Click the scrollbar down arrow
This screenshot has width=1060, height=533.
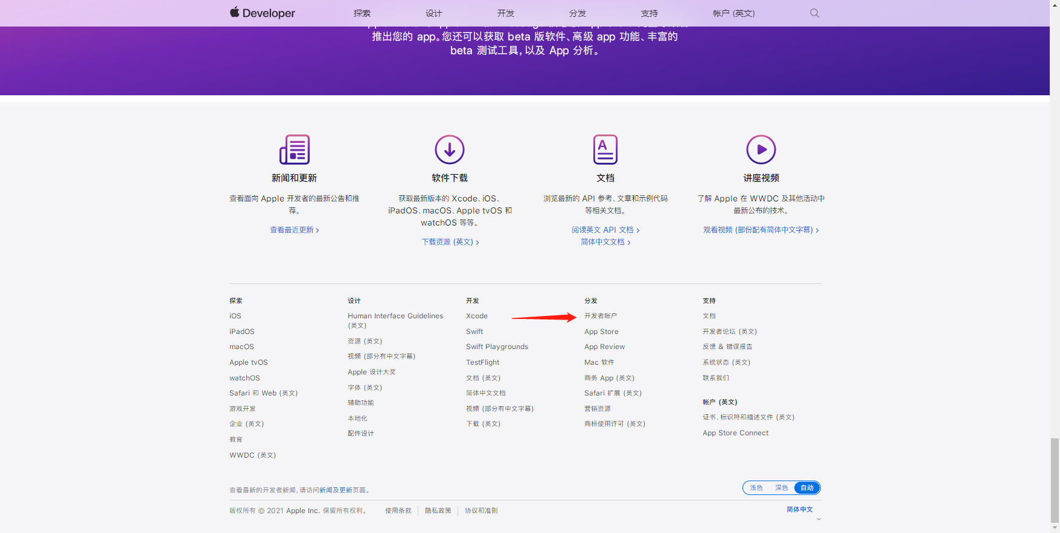1055,528
